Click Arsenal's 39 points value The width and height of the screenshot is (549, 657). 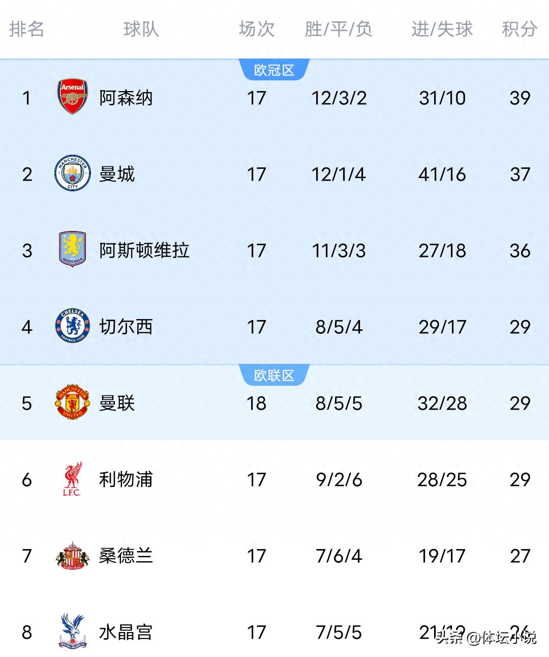pos(520,98)
